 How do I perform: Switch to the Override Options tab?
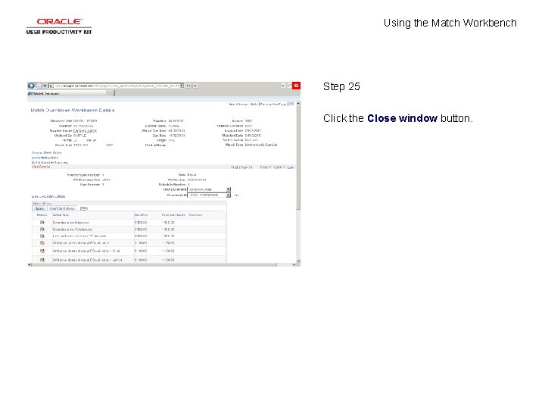62,208
